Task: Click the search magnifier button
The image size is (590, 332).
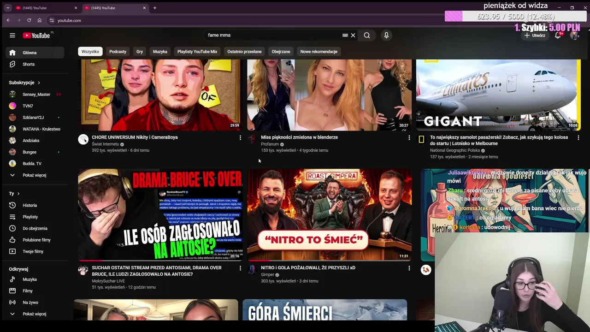Action: [367, 35]
